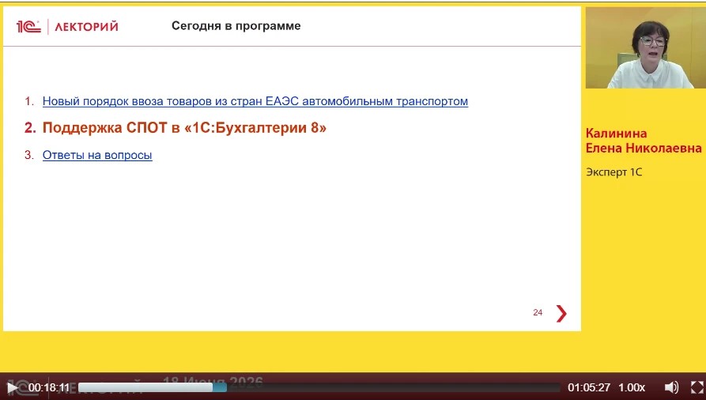Click the 1C logo on the slide header

[28, 27]
